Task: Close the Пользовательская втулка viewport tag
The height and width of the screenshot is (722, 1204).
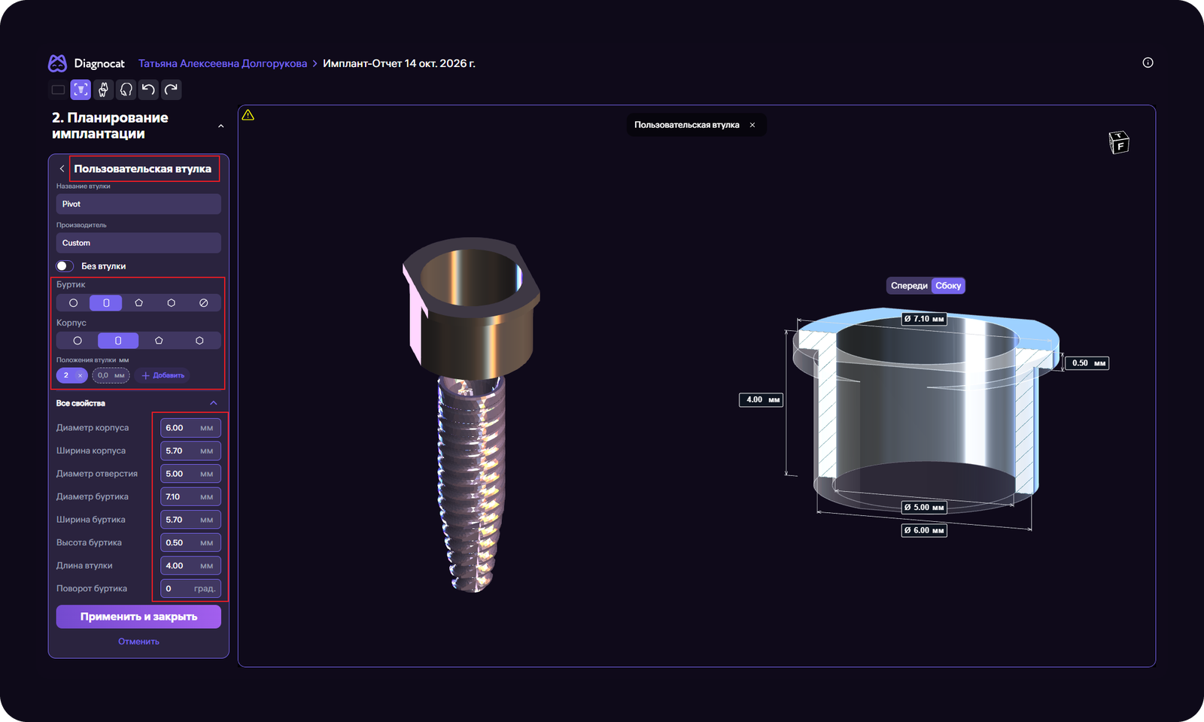Action: pos(752,125)
